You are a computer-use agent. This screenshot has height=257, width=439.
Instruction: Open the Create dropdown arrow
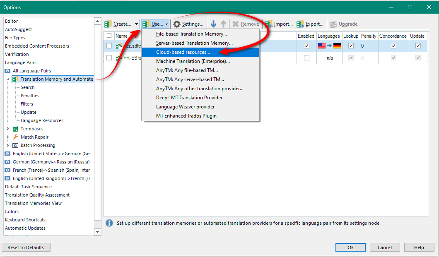pyautogui.click(x=136, y=24)
